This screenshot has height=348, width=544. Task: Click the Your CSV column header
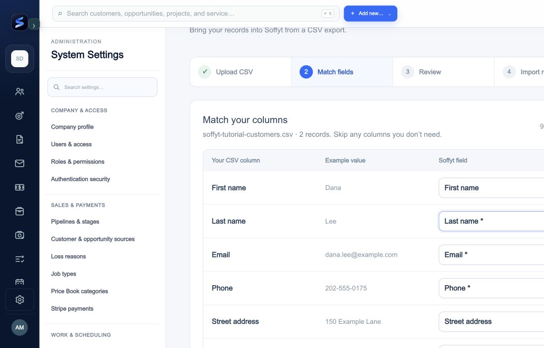tap(236, 160)
